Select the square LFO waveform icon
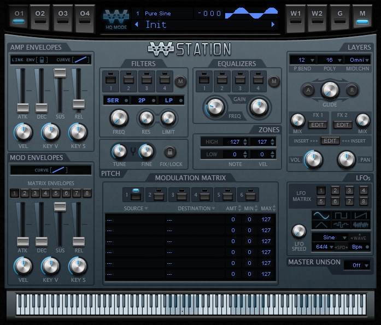 click(x=341, y=215)
